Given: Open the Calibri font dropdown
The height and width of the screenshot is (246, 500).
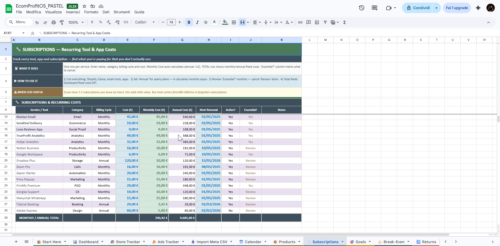Looking at the screenshot, I should [x=145, y=22].
